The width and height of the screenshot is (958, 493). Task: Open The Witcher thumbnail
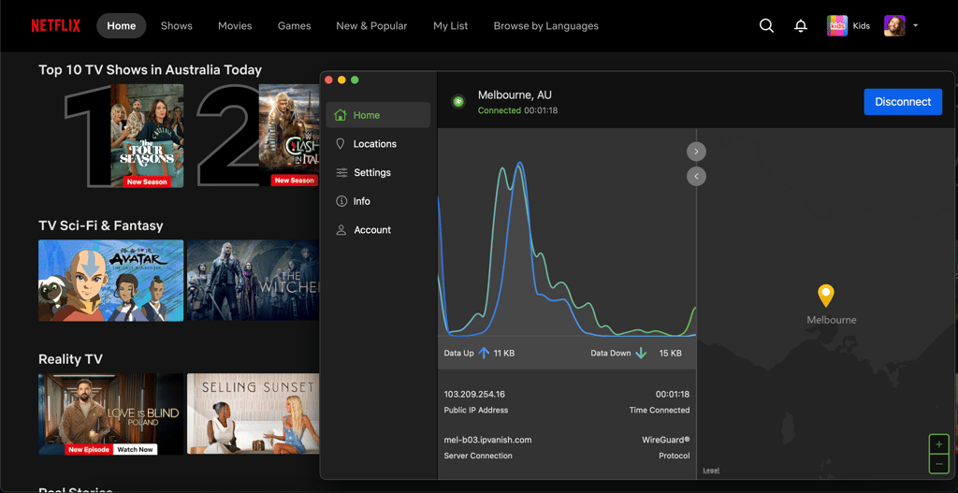pos(253,281)
